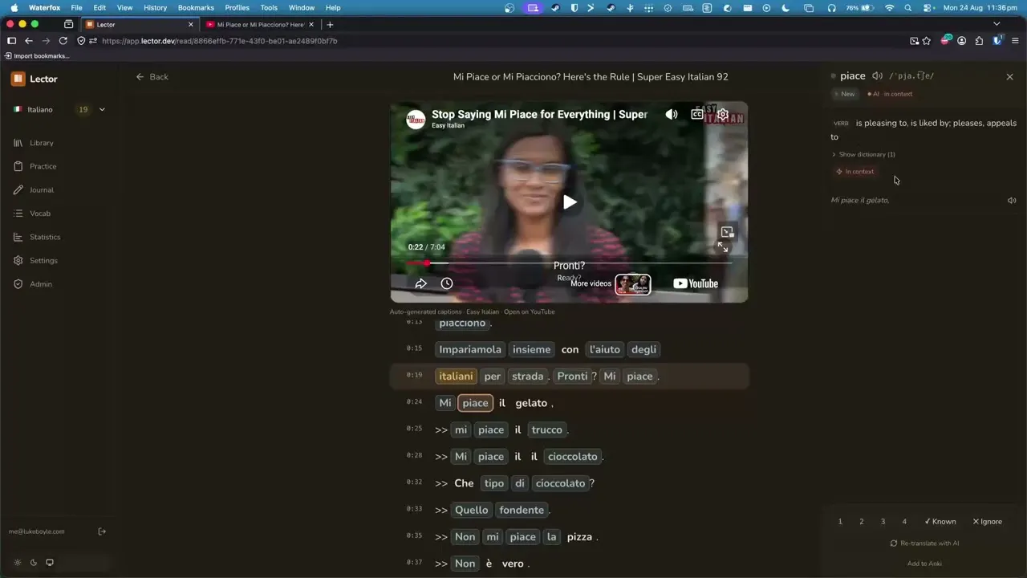Mark piace as Known

pos(940,522)
